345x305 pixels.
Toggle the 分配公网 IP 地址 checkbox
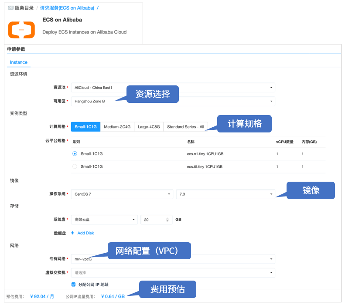(x=73, y=285)
